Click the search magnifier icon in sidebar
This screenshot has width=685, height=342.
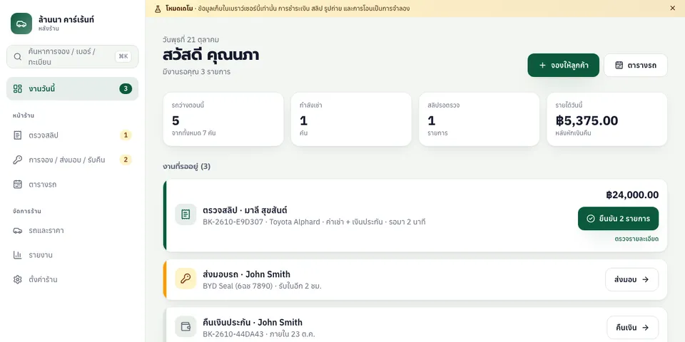coord(17,57)
